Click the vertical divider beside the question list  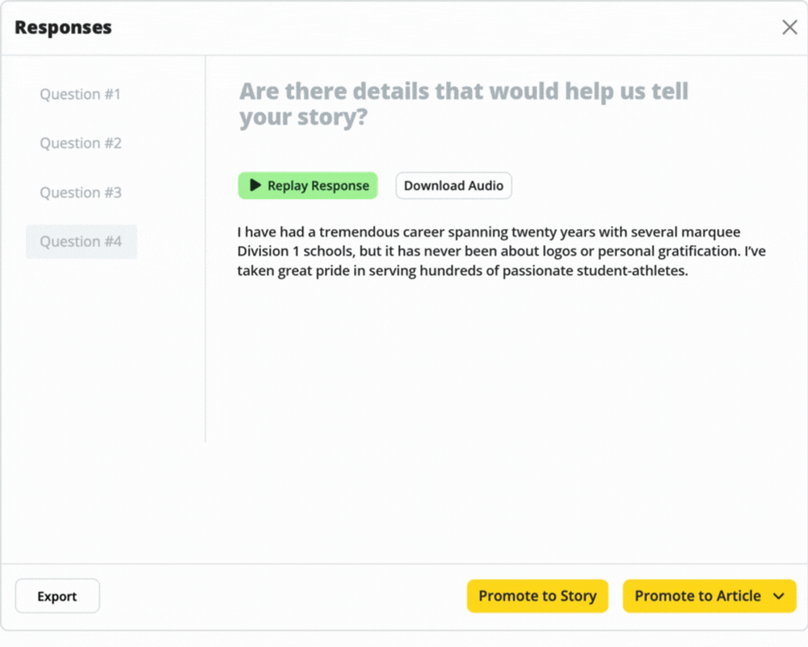pyautogui.click(x=205, y=248)
